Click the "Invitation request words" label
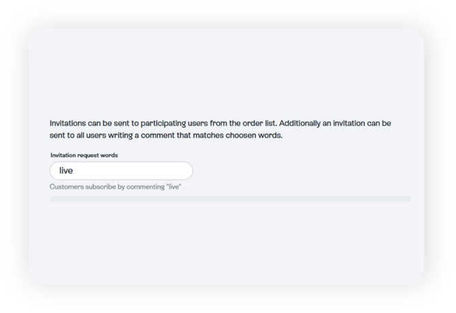456x313 pixels. pos(84,155)
